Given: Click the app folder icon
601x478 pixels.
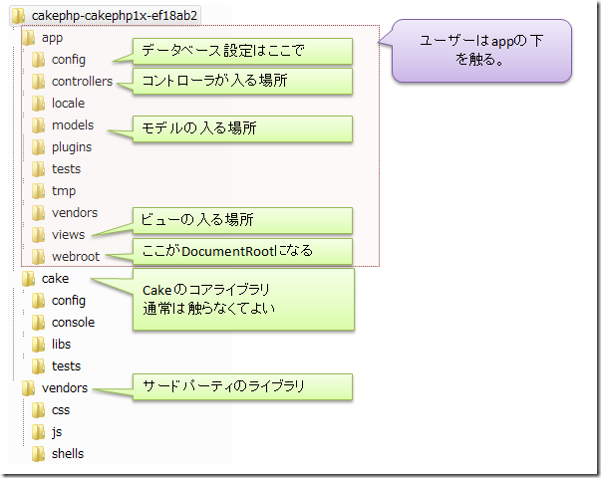Looking at the screenshot, I should [x=28, y=38].
